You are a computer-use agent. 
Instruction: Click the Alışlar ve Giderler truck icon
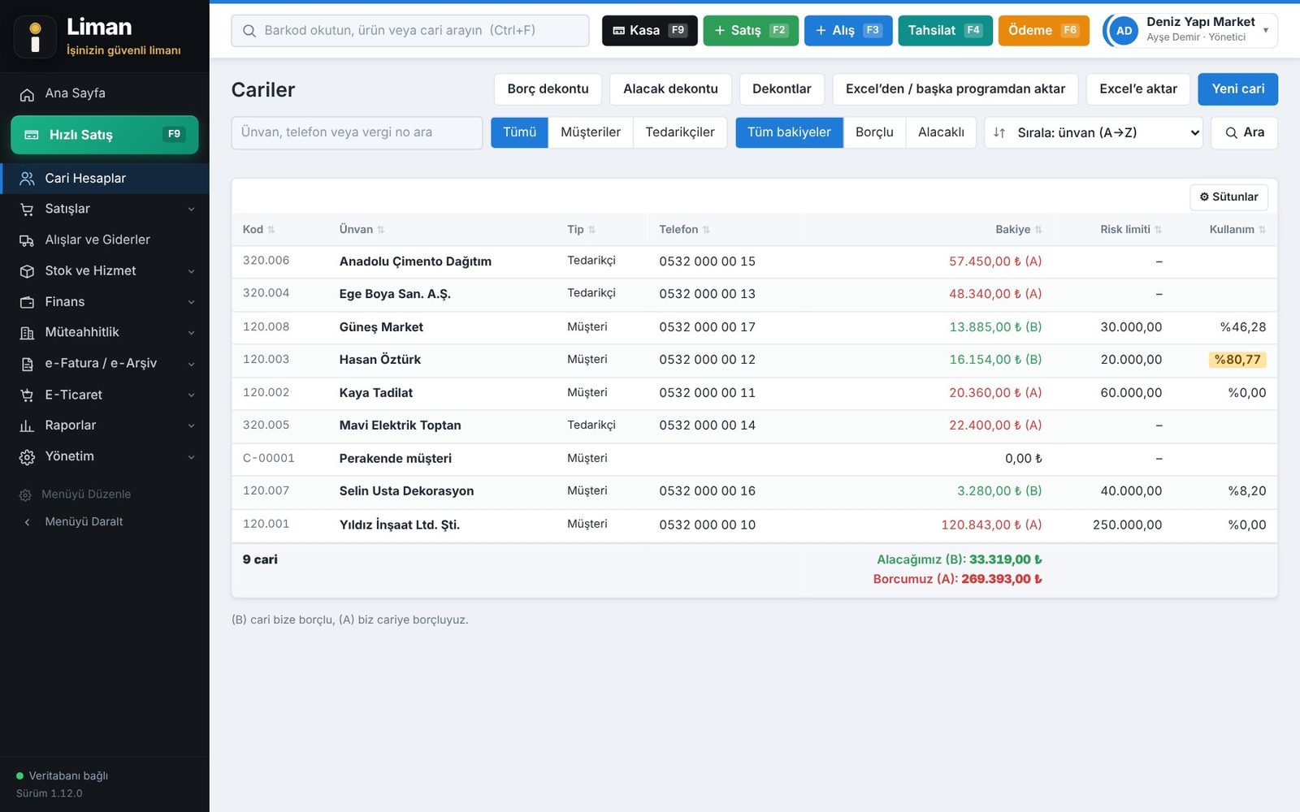pos(27,240)
